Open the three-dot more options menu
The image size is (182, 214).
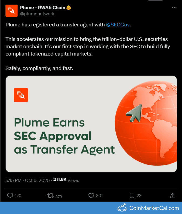(174, 8)
